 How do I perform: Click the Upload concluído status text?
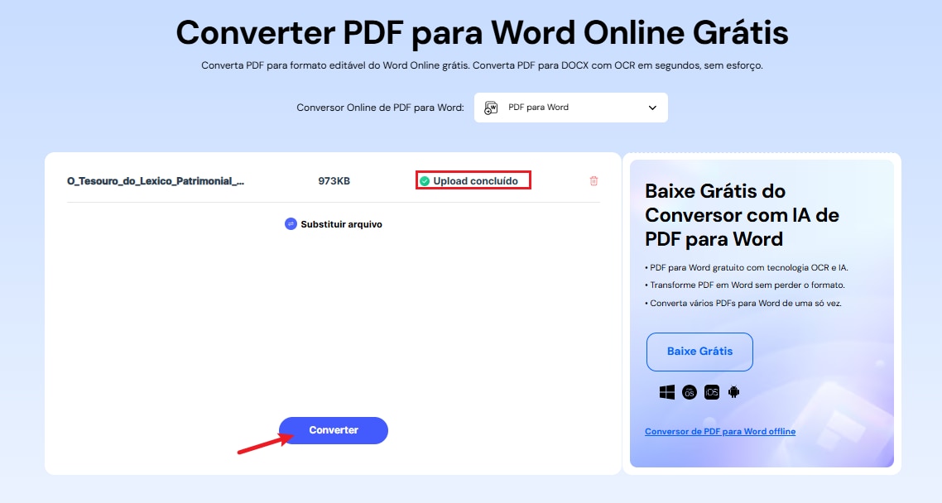(475, 180)
